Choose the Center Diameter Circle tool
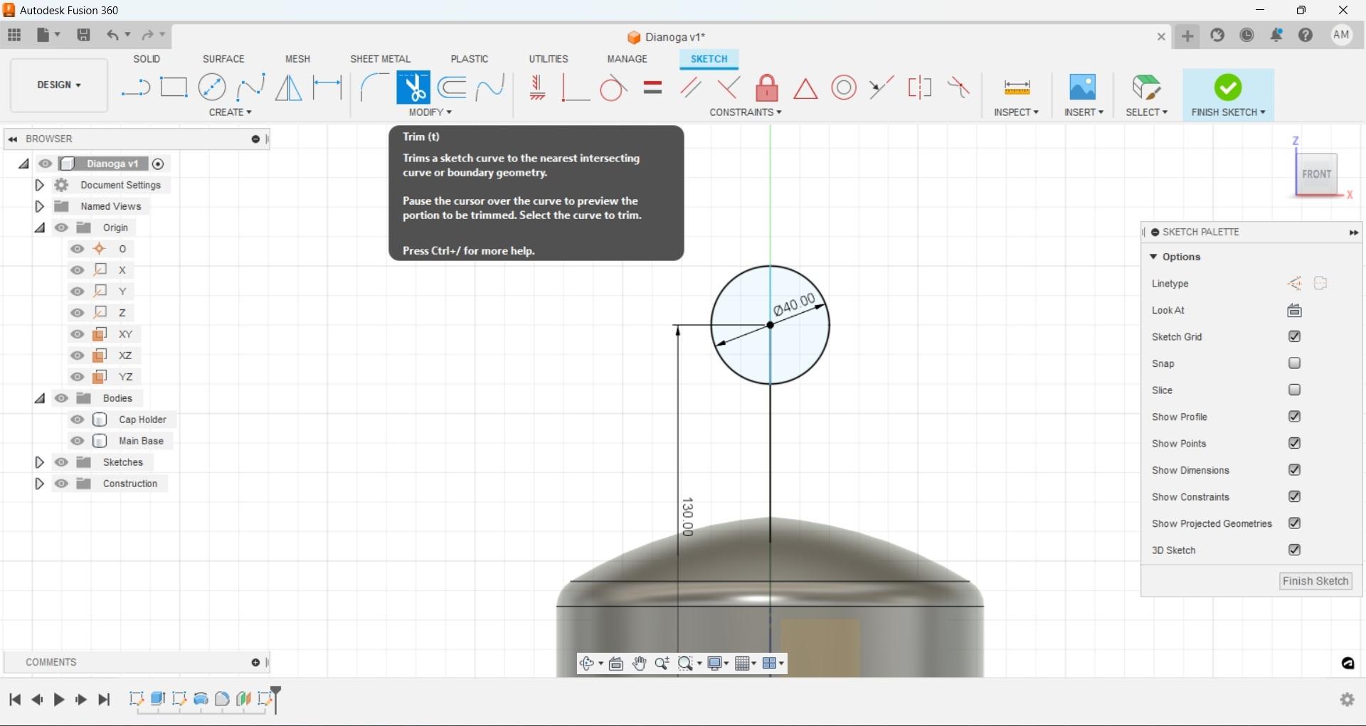The width and height of the screenshot is (1366, 726). pos(212,87)
